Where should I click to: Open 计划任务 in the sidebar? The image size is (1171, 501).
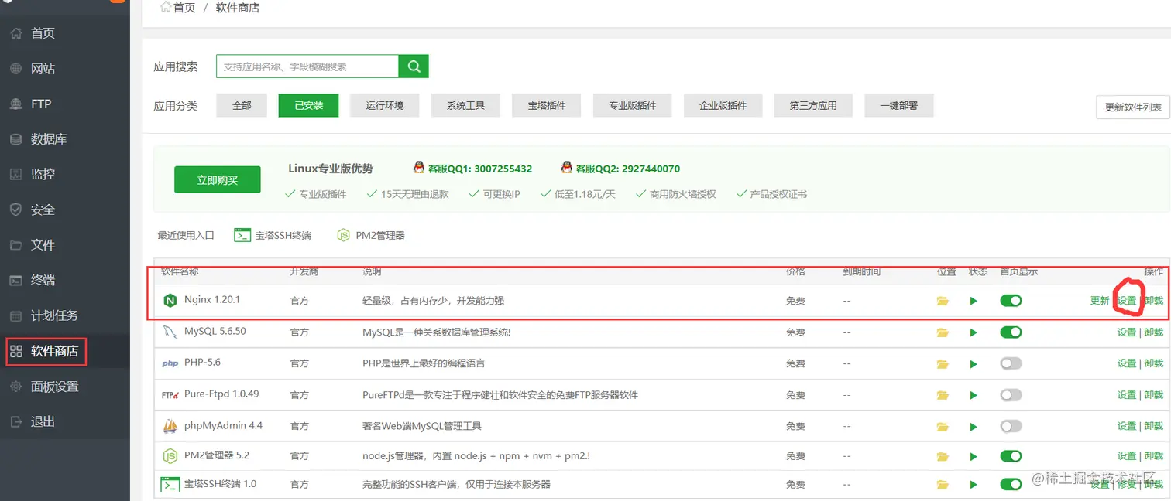(54, 315)
